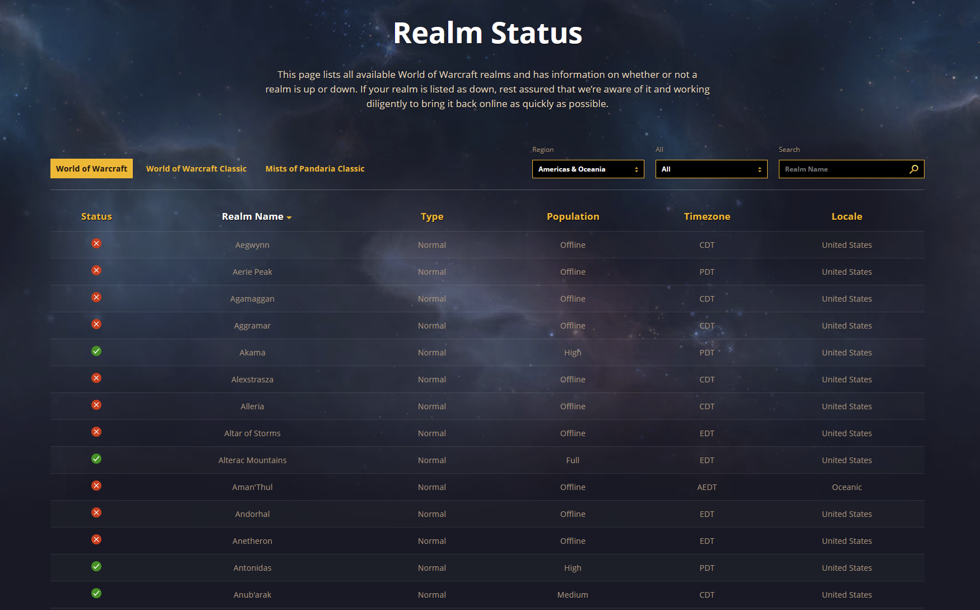
Task: Sort the table by Population column
Action: tap(573, 217)
